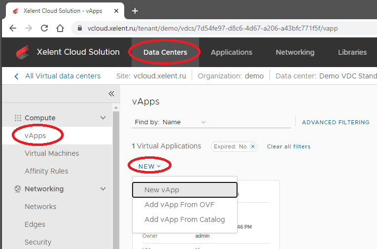
Task: Choose Add vApp From OVF
Action: tap(185, 205)
